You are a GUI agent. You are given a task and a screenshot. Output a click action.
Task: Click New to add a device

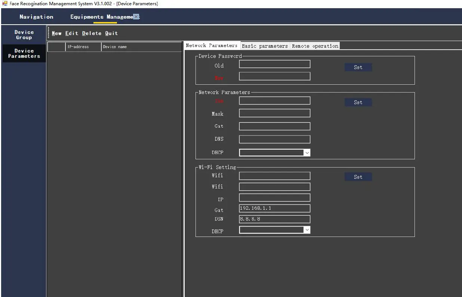coord(56,33)
